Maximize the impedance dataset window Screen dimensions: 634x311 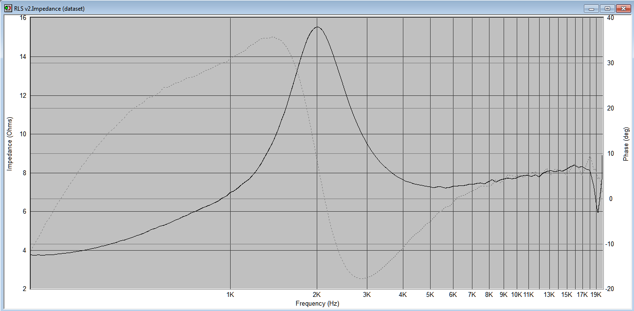coord(607,8)
